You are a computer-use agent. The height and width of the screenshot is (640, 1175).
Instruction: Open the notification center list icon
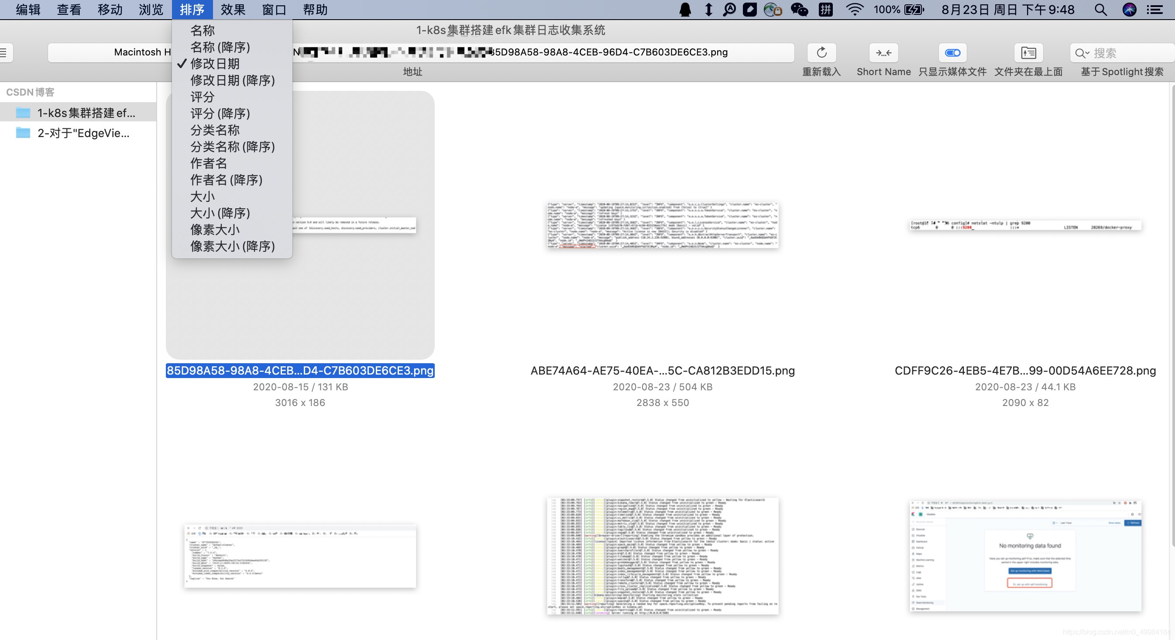pos(1155,10)
